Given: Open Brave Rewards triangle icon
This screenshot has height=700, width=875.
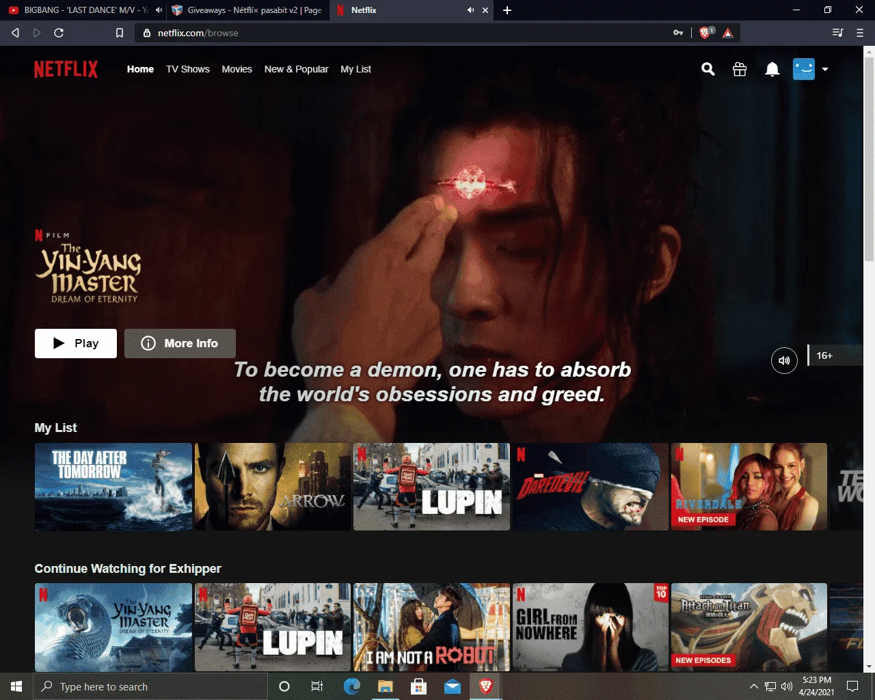Looking at the screenshot, I should coord(728,33).
